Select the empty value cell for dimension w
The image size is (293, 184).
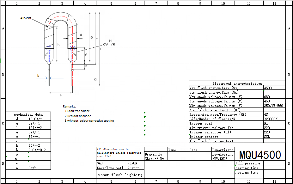(x=40, y=154)
